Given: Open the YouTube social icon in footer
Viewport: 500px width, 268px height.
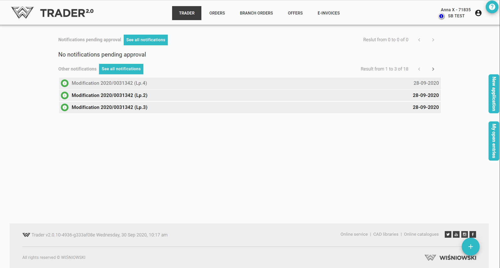Looking at the screenshot, I should [x=456, y=234].
